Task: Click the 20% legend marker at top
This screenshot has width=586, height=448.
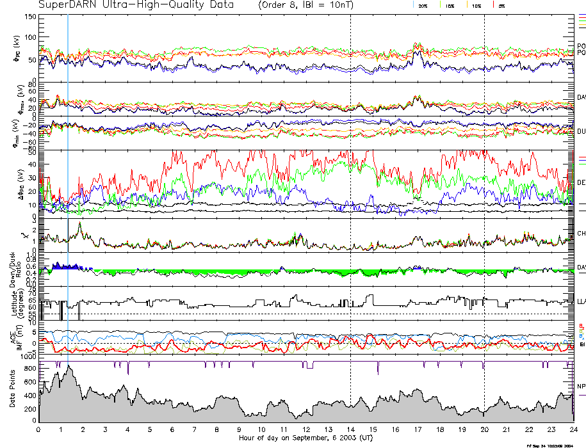Action: pos(423,5)
